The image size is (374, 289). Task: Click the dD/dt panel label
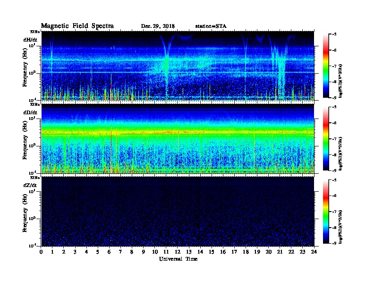[x=30, y=112]
